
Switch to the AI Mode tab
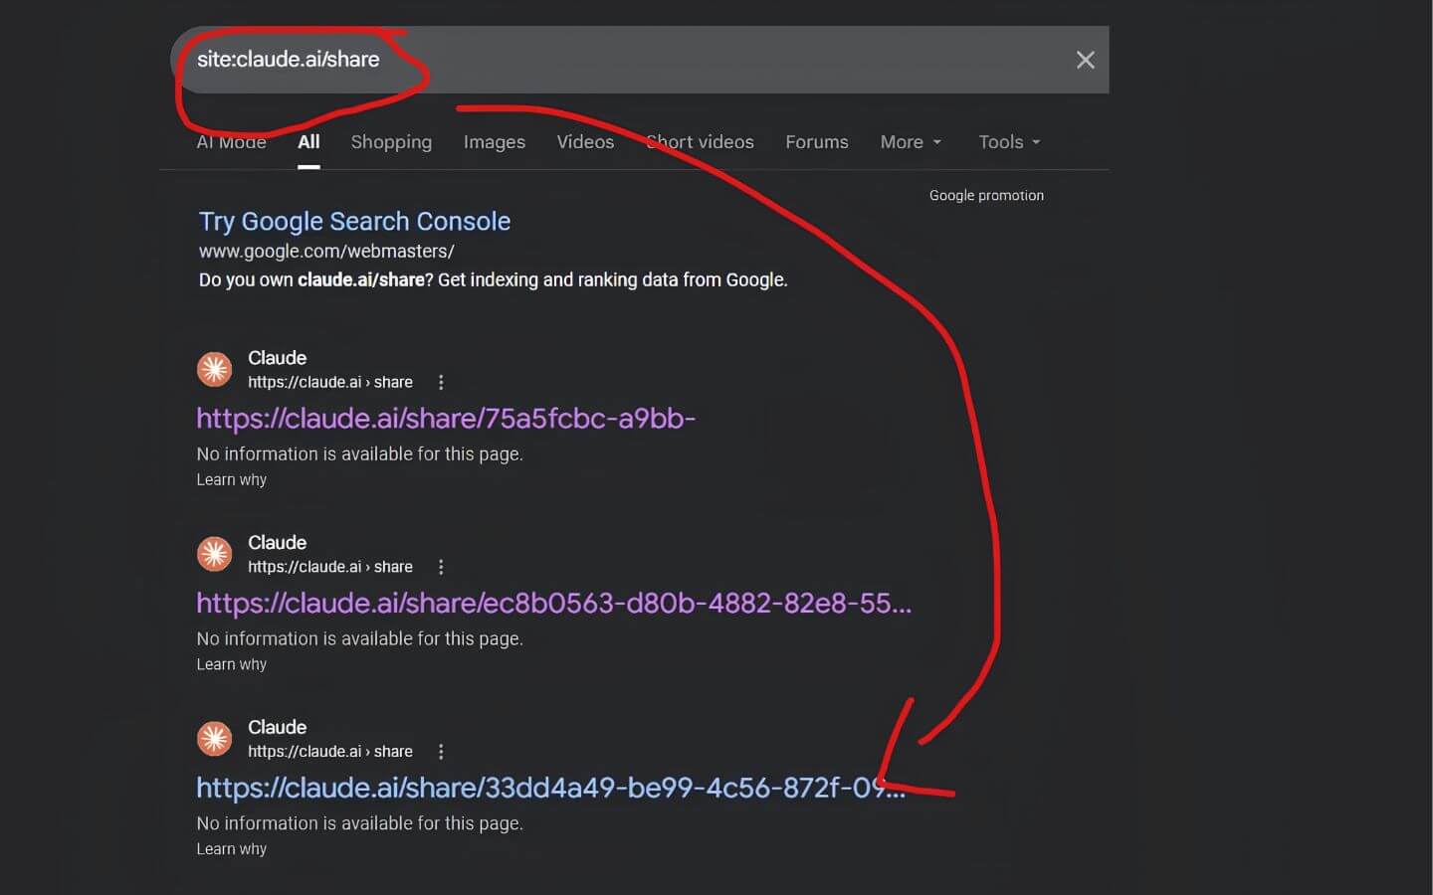pyautogui.click(x=231, y=142)
